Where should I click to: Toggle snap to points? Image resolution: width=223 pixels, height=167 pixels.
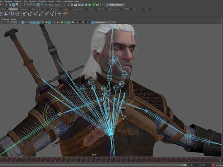point(35,5)
